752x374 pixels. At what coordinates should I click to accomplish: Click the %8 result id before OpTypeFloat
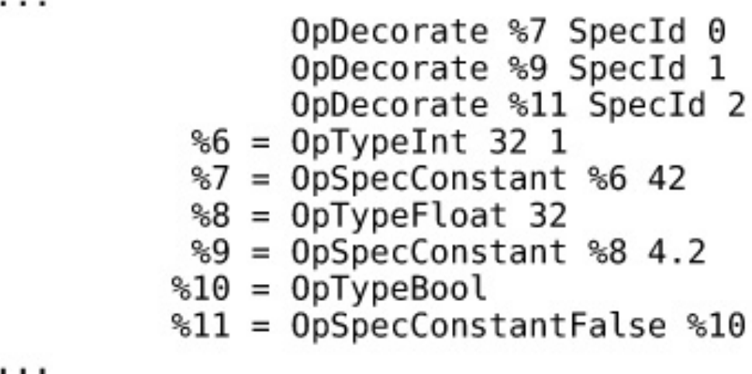(x=207, y=216)
